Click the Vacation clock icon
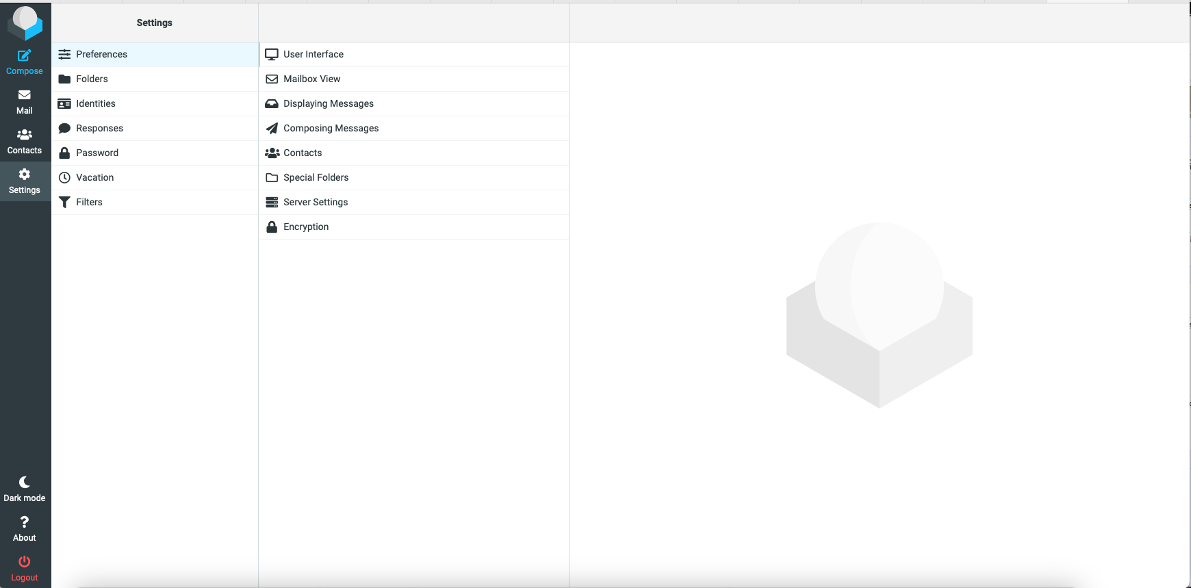 pyautogui.click(x=64, y=177)
